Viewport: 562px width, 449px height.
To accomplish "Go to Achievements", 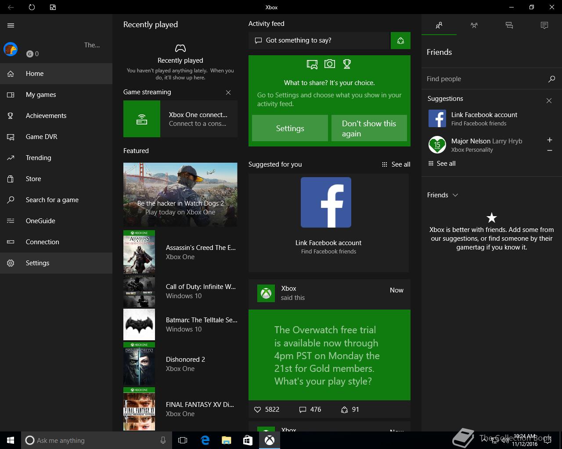I will pyautogui.click(x=56, y=116).
